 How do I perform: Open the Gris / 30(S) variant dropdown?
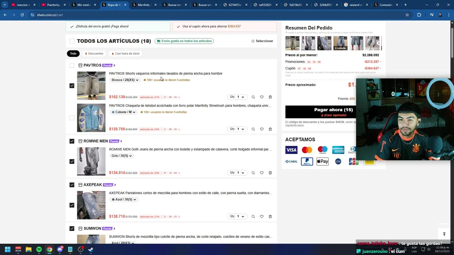click(x=122, y=156)
